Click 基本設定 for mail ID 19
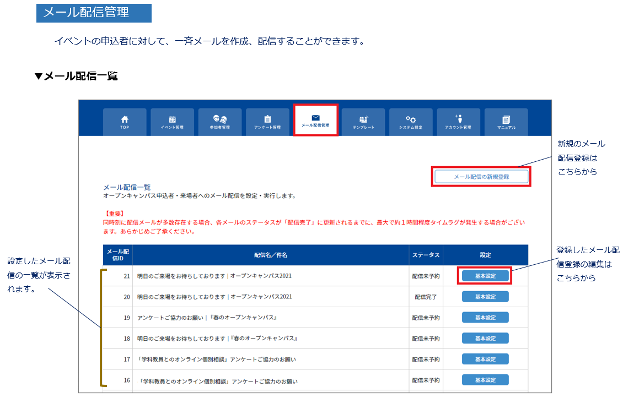The width and height of the screenshot is (623, 398). 485,318
